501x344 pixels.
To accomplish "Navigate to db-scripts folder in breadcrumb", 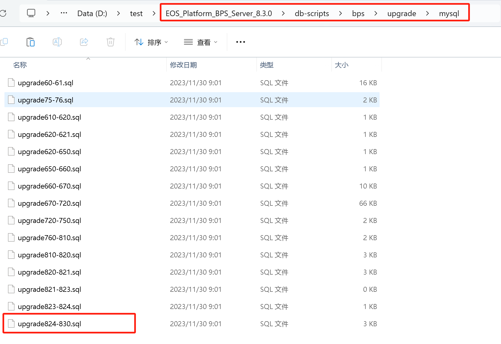I will click(311, 13).
